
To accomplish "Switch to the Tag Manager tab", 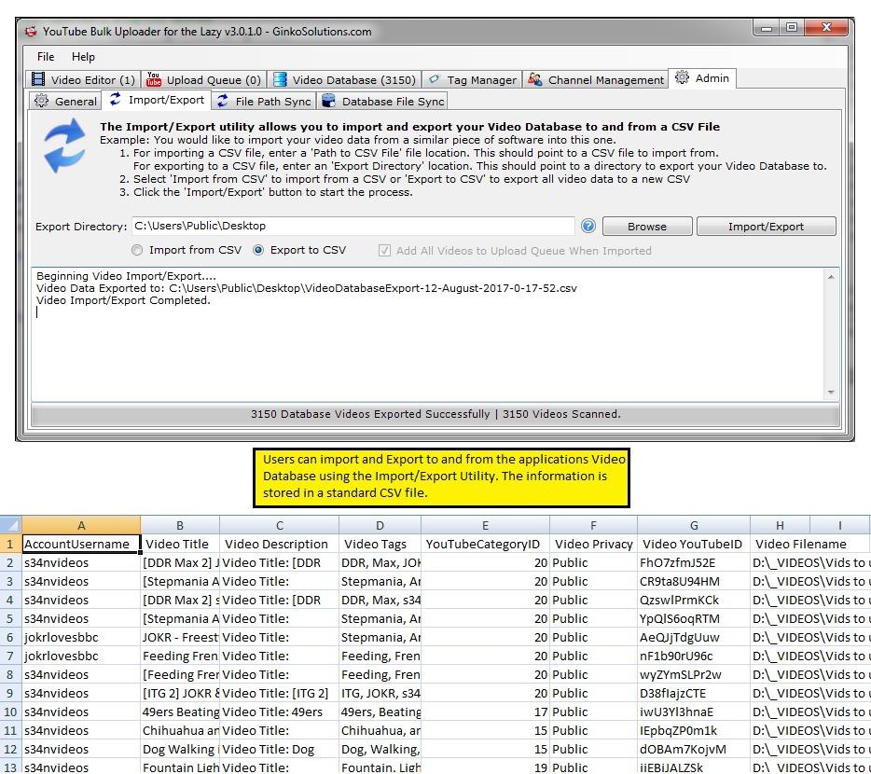I will (x=472, y=79).
